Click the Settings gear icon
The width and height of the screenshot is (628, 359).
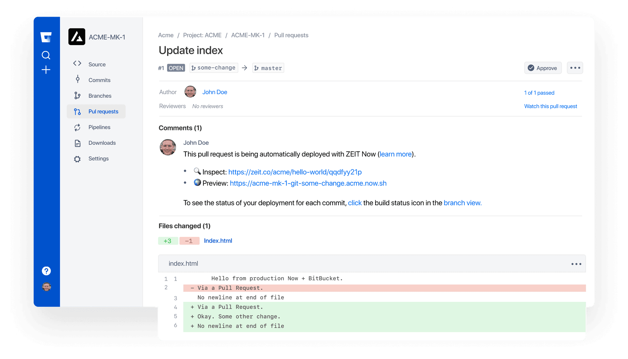[77, 159]
